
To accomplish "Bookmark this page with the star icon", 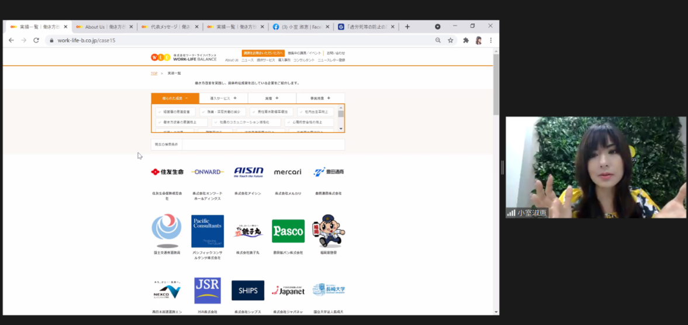I will [x=451, y=40].
